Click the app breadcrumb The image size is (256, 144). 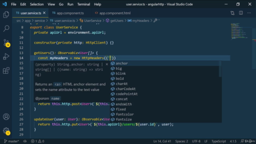(x=28, y=21)
